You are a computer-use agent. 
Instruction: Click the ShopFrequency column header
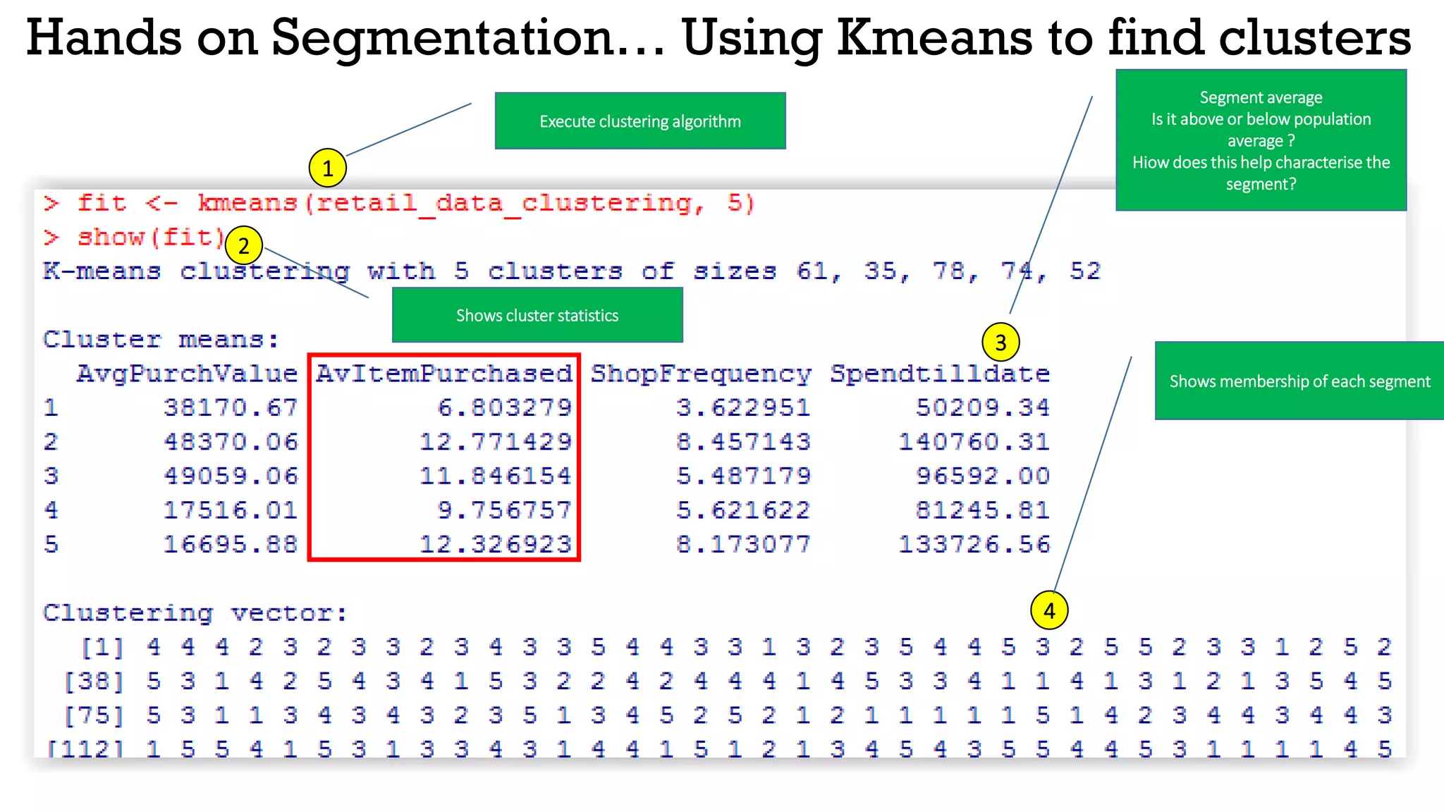(701, 374)
